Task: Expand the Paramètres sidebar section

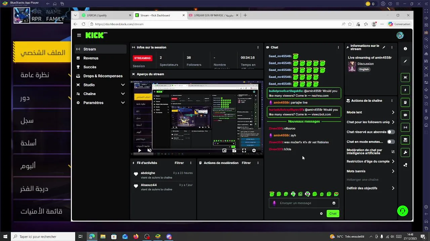Action: [100, 103]
